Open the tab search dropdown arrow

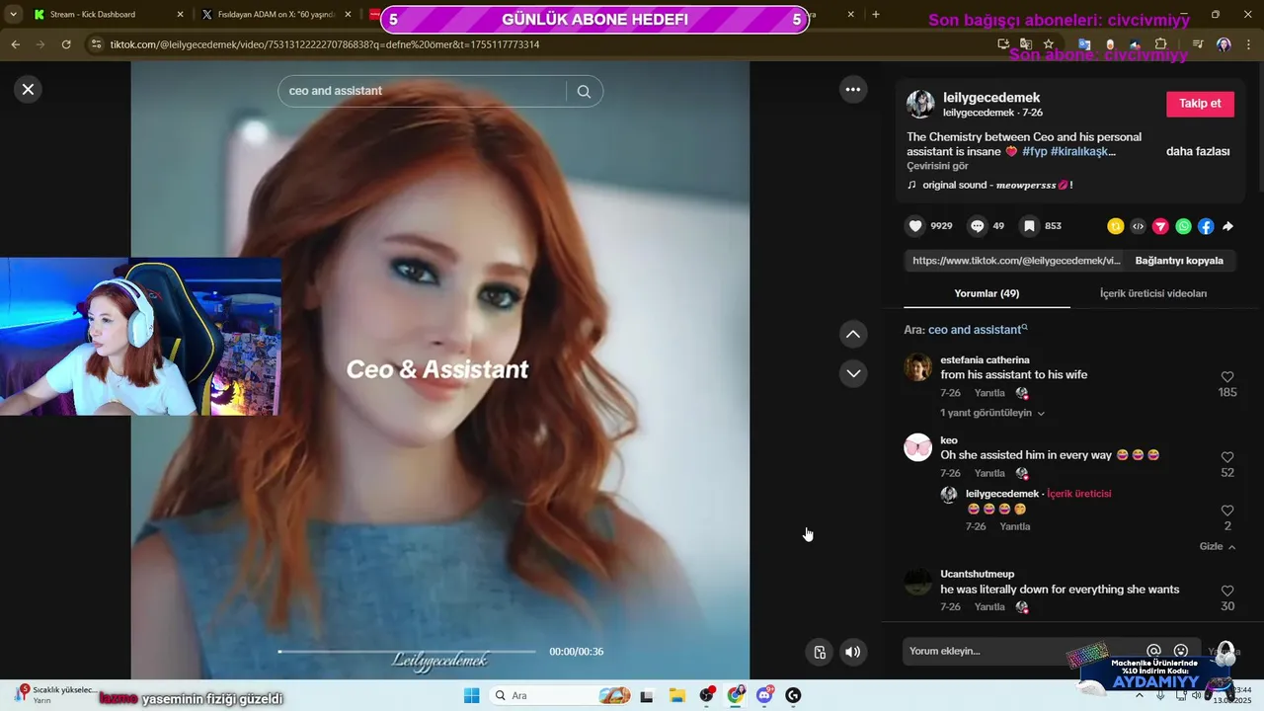point(12,15)
